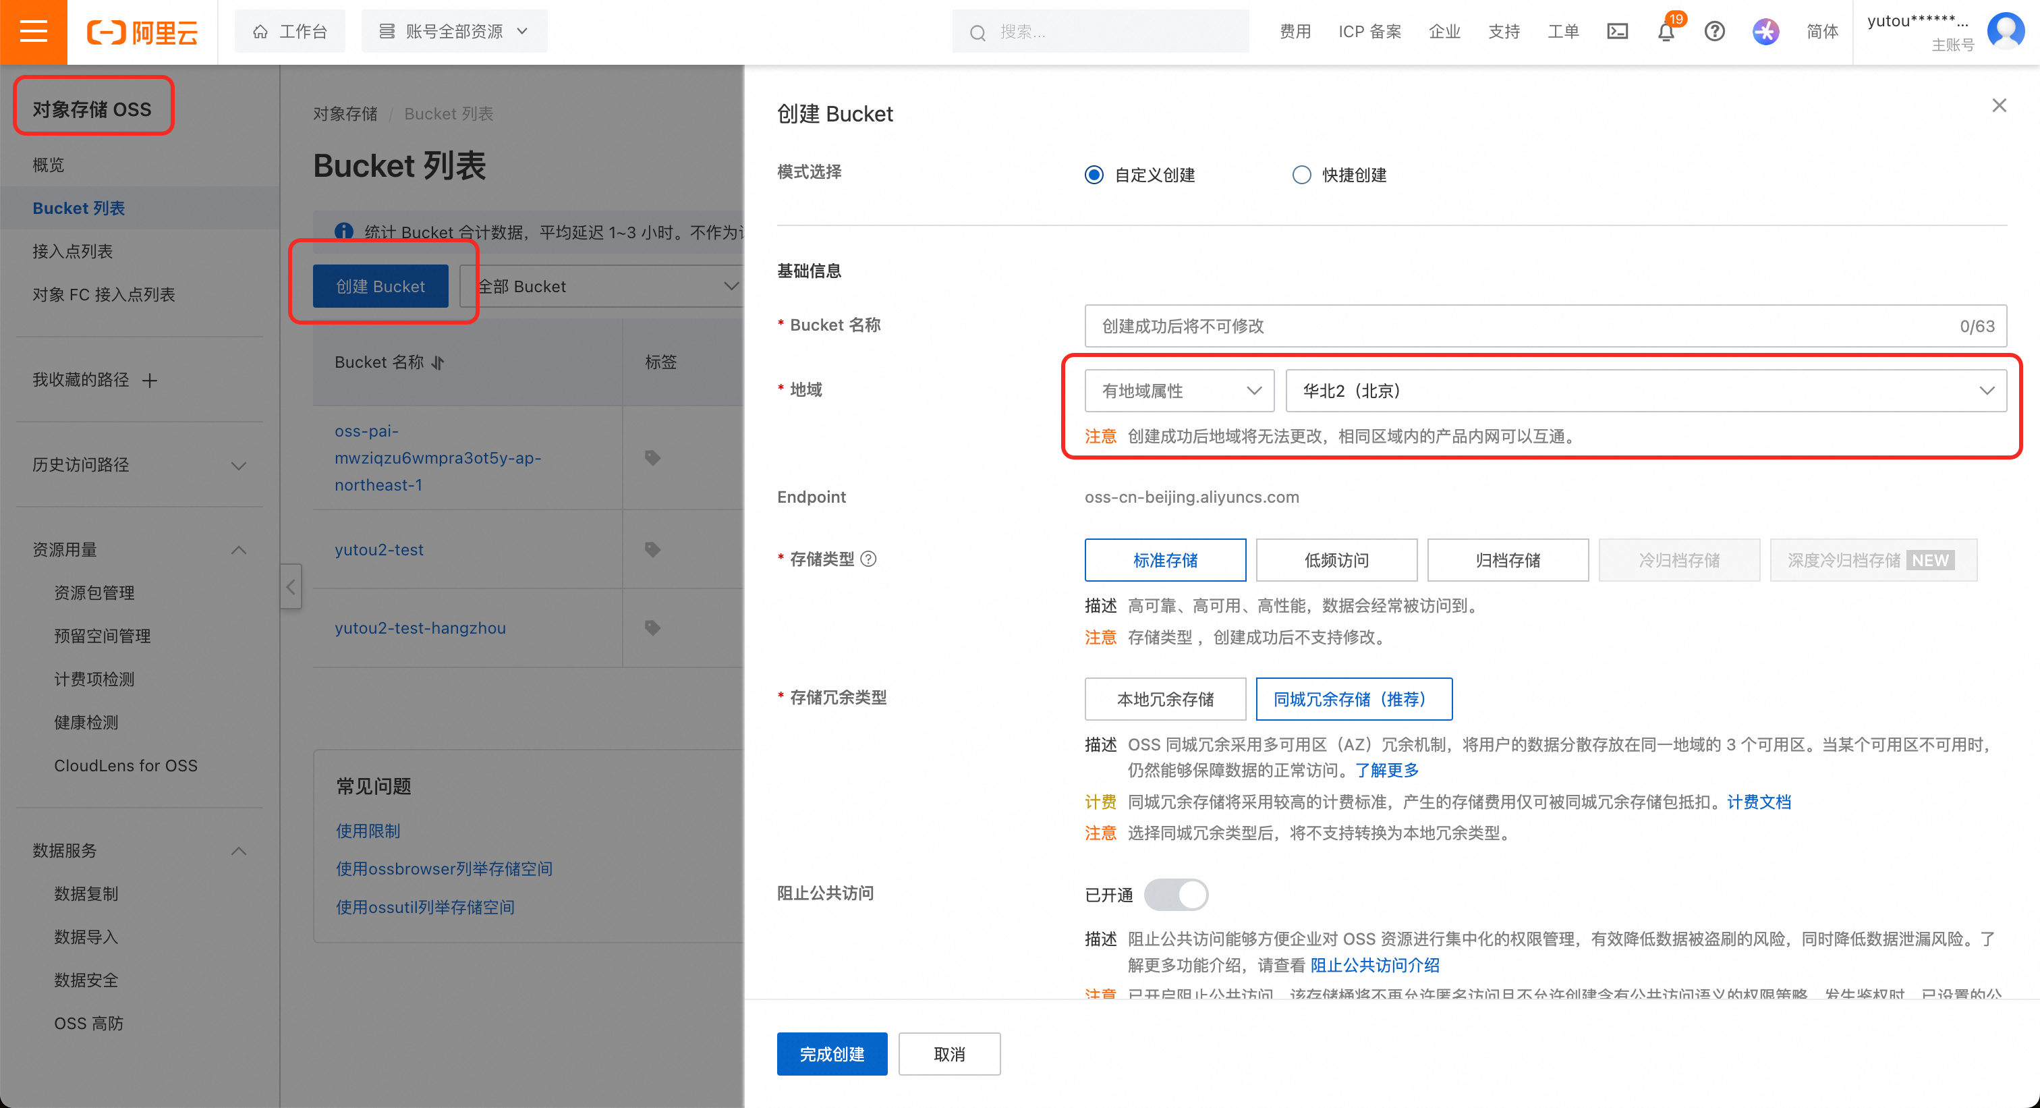Open the 华北2（北京）region dropdown
Screen dimensions: 2040x1108
tap(1645, 391)
